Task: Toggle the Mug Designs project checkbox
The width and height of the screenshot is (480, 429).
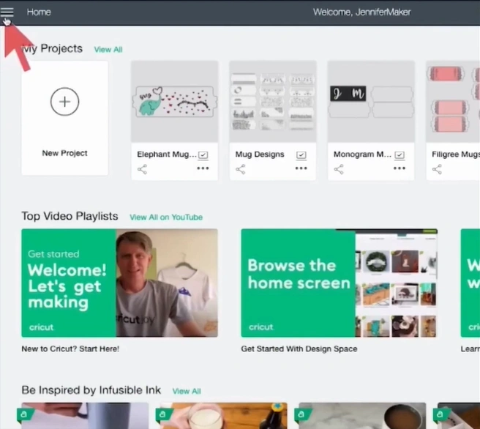Action: click(x=301, y=155)
